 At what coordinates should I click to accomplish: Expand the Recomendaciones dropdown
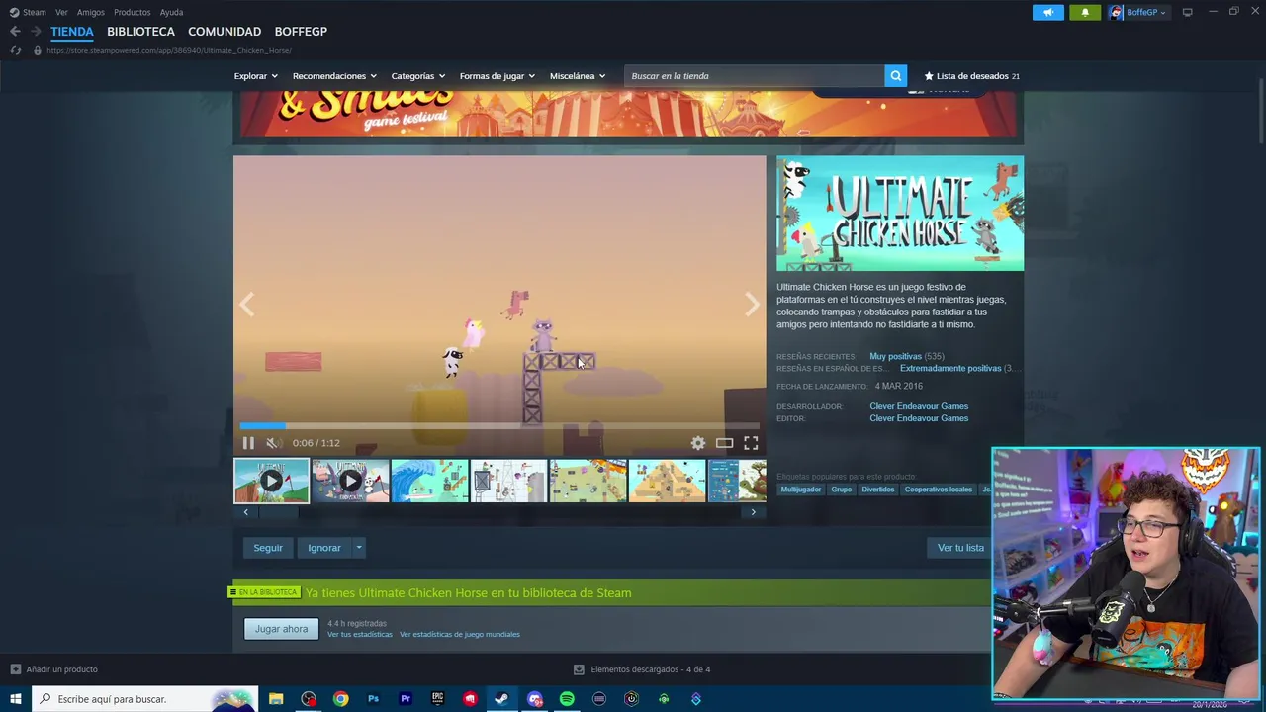pyautogui.click(x=334, y=76)
